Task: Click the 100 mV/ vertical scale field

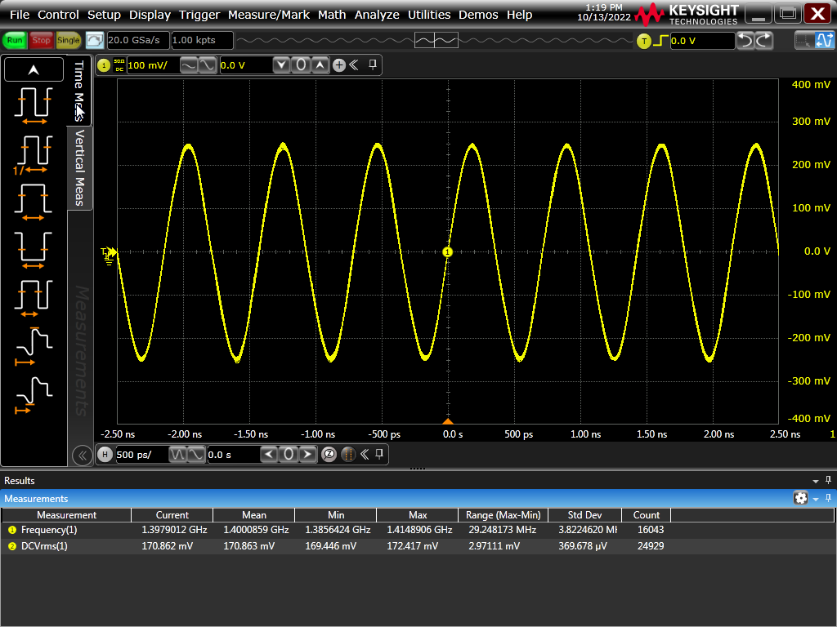Action: point(150,65)
